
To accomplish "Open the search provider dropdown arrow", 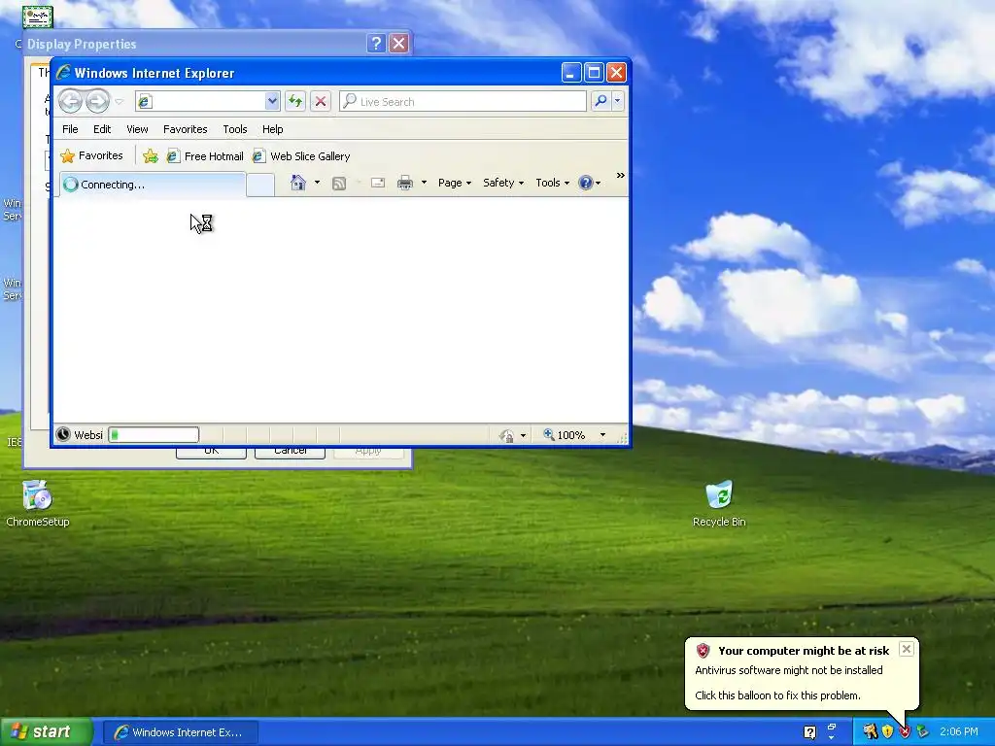I will coord(617,101).
